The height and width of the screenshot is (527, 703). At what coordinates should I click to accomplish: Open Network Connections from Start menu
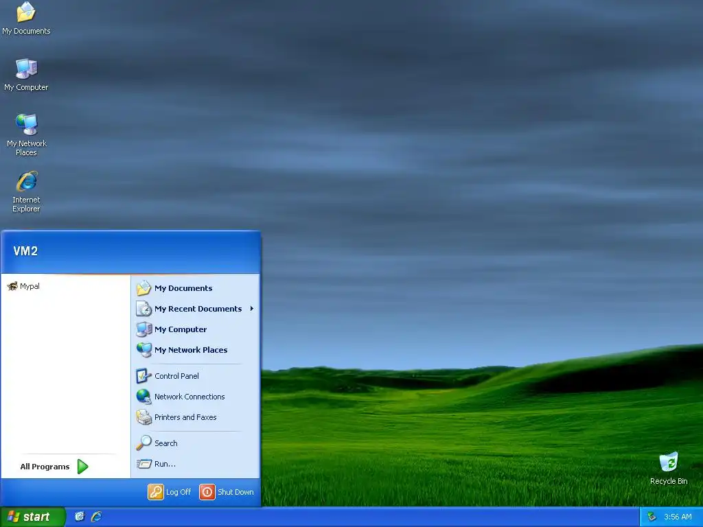(x=197, y=397)
